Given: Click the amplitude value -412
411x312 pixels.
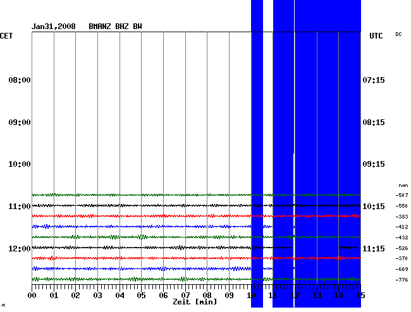Looking at the screenshot, I should click(402, 227).
